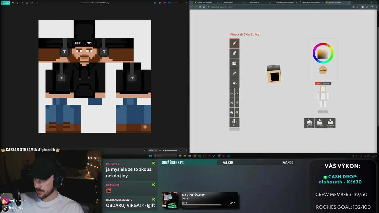Select the Eraser tool
The image size is (379, 213).
[234, 53]
